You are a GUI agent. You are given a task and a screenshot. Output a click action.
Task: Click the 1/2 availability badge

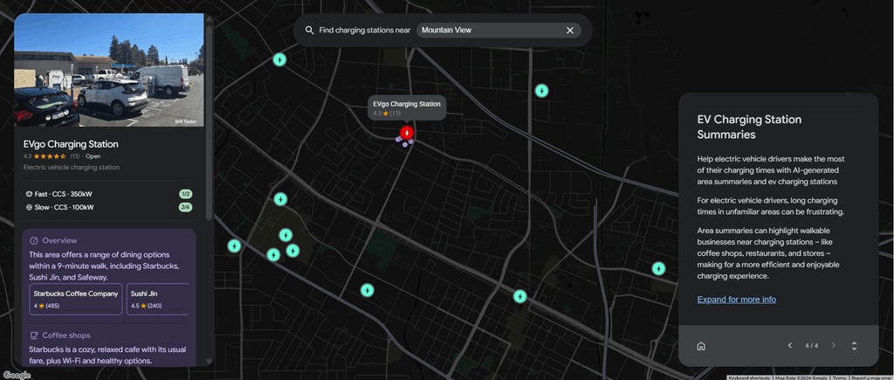[185, 194]
